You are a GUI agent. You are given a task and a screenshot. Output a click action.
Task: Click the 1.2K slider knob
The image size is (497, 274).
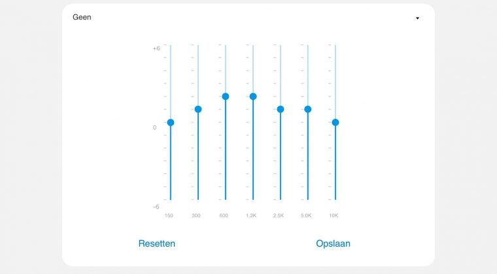(x=253, y=97)
